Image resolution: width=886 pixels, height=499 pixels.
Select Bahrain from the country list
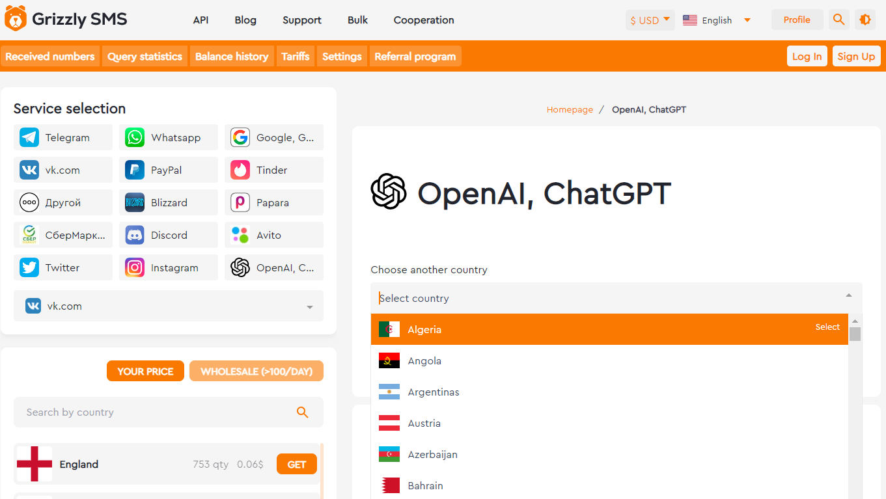[x=609, y=485]
